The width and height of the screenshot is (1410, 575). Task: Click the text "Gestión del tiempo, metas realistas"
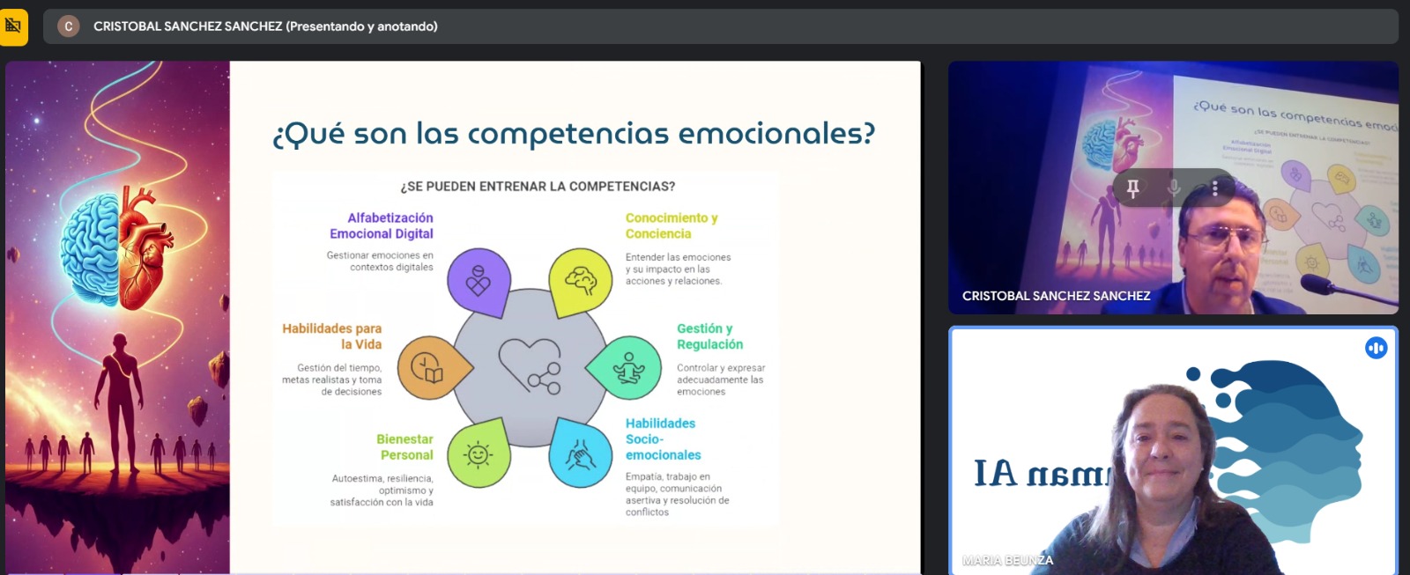click(x=332, y=373)
